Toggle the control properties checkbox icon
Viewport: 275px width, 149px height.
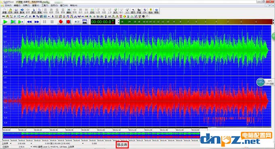pos(77,22)
